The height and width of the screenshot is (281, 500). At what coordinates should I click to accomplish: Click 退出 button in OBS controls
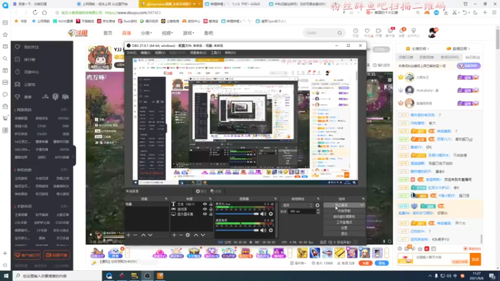click(x=344, y=234)
